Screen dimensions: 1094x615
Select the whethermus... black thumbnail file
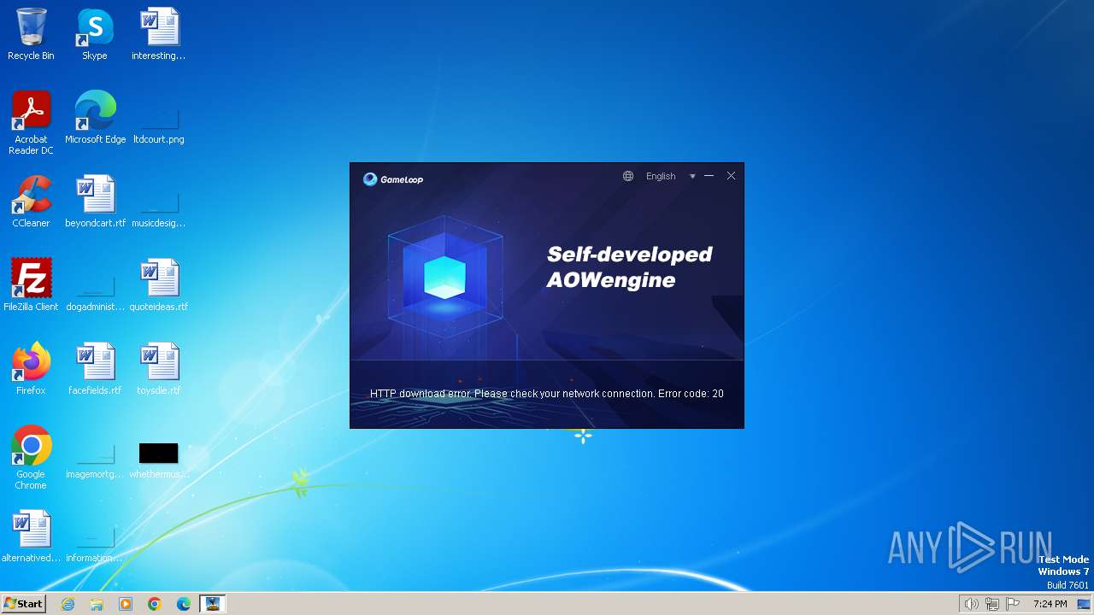159,453
